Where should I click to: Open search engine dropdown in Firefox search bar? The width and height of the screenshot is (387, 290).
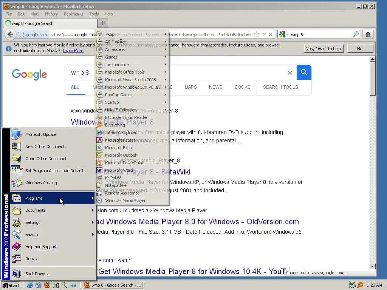coord(284,34)
